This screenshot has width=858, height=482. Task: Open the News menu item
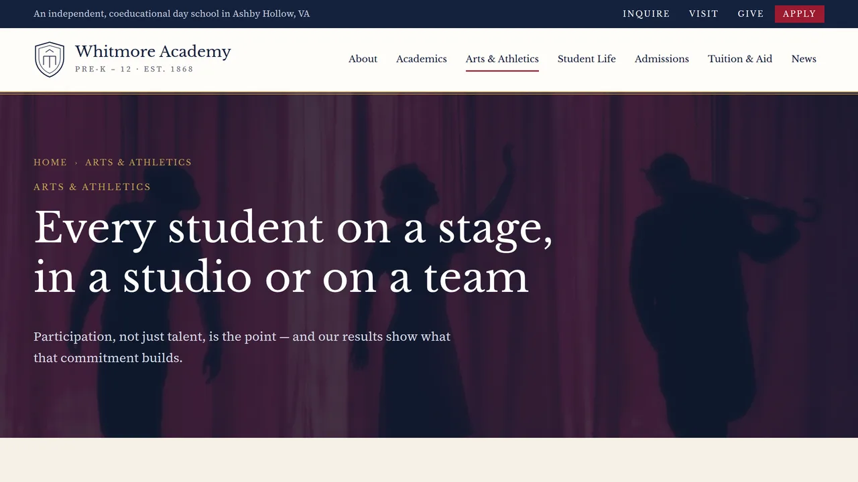[x=804, y=59]
